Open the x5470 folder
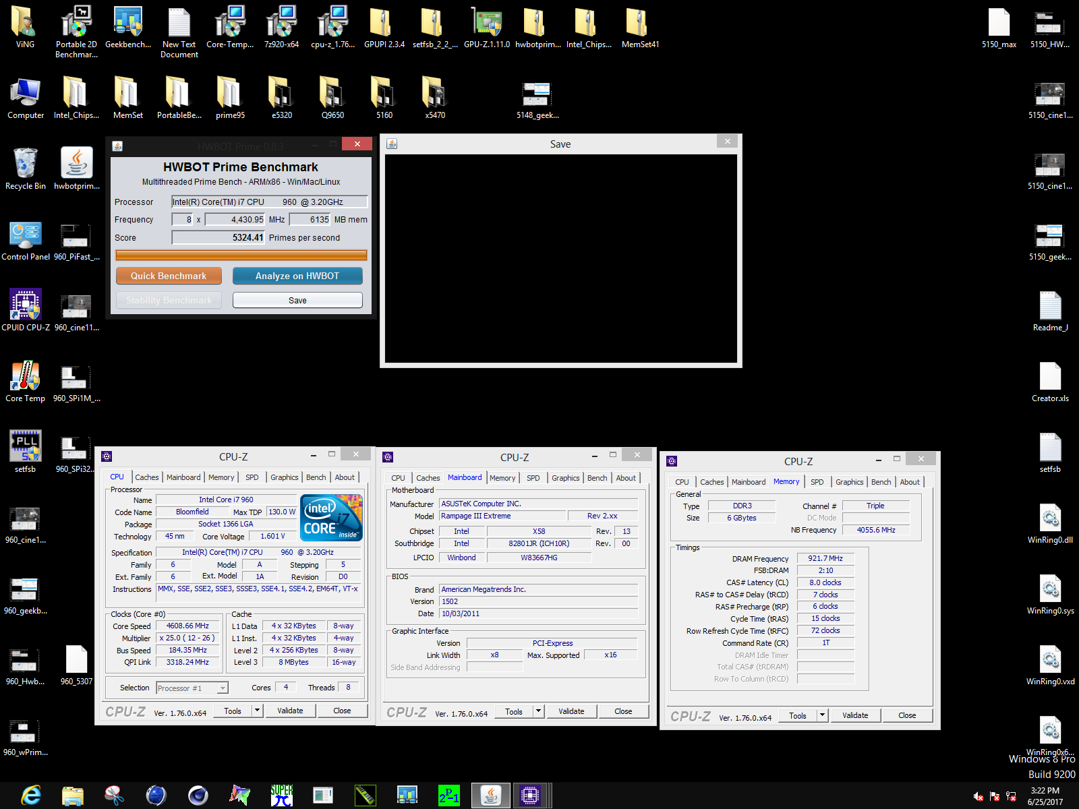 click(435, 98)
